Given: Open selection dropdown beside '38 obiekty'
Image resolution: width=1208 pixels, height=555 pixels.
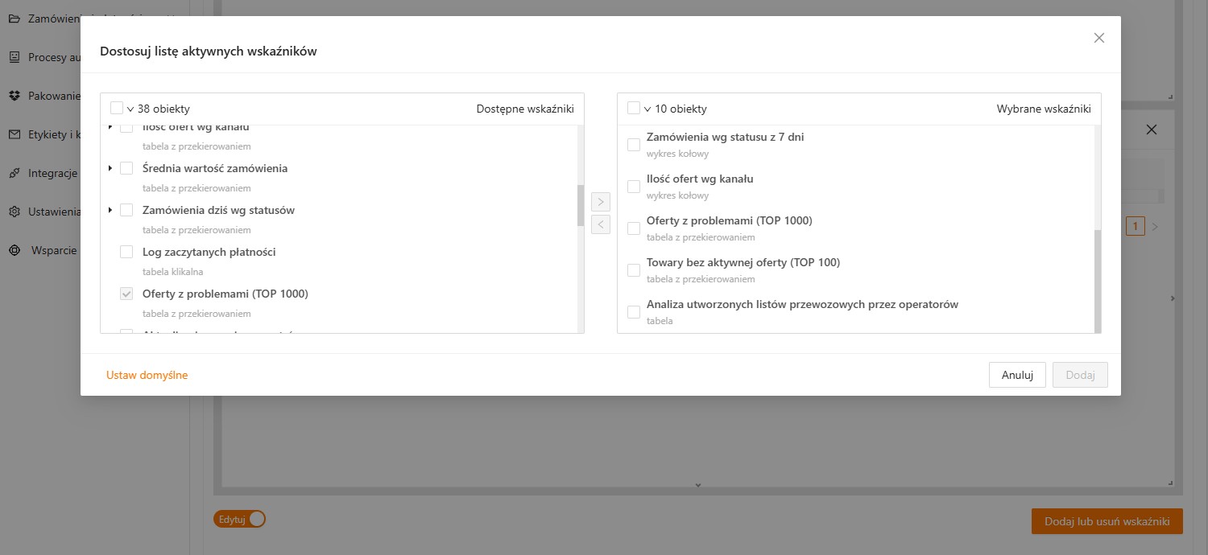Looking at the screenshot, I should (130, 109).
